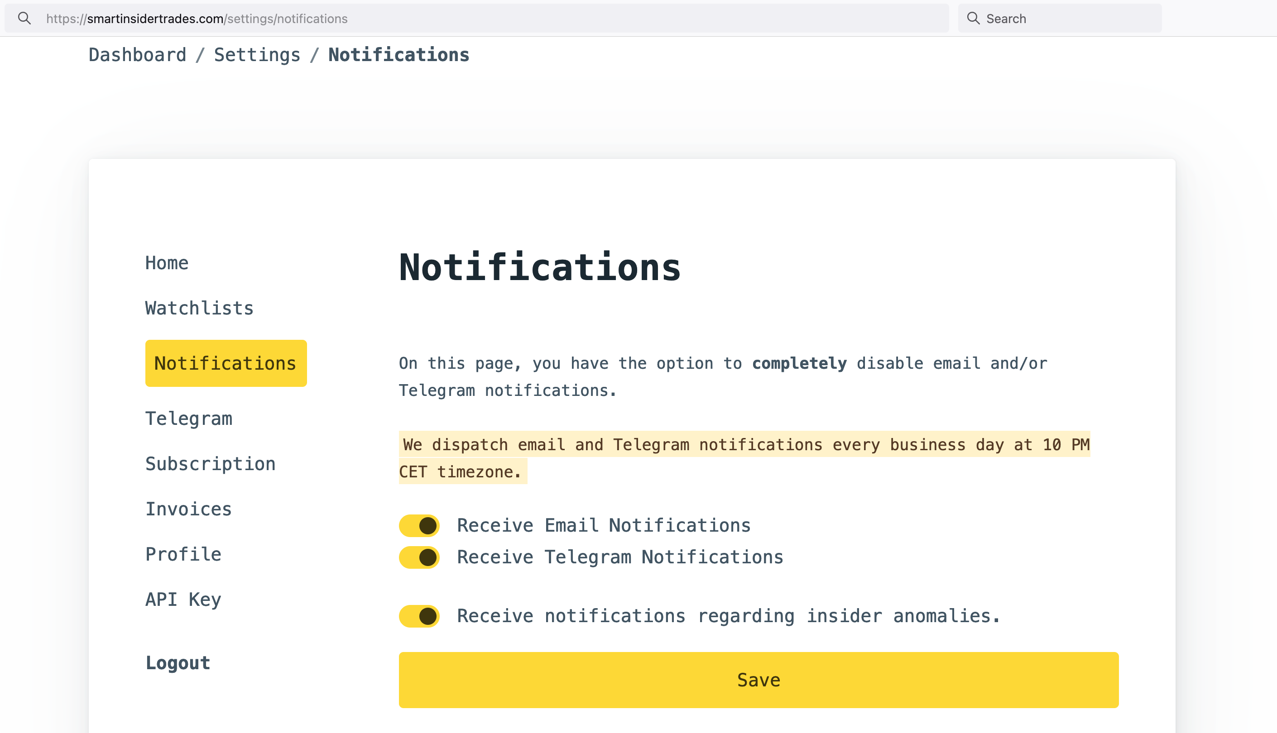Click the bold word "completely"
This screenshot has width=1277, height=733.
click(x=799, y=363)
